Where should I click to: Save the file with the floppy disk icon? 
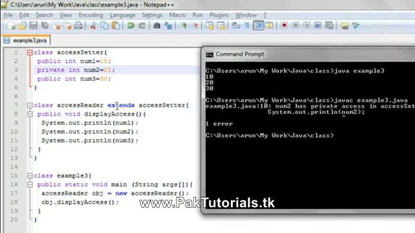point(33,26)
